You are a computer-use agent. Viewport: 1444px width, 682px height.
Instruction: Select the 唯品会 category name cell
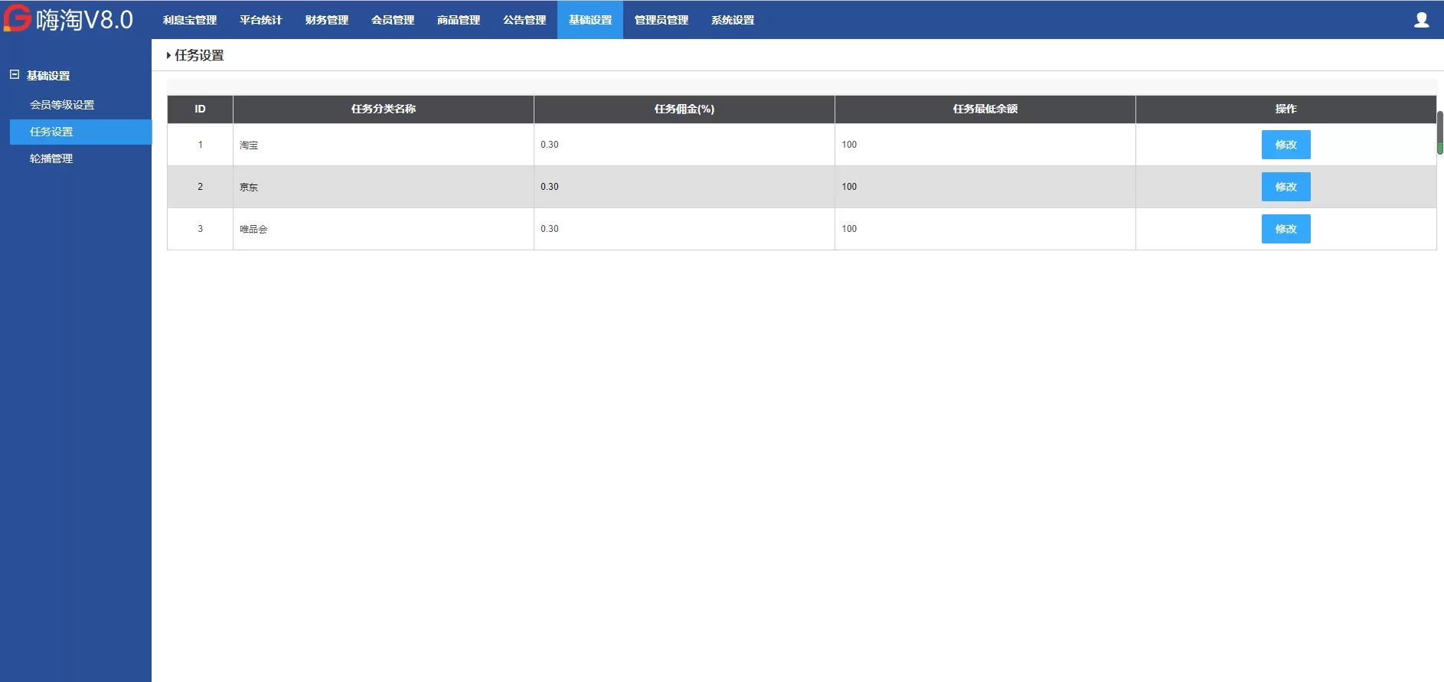pos(384,229)
